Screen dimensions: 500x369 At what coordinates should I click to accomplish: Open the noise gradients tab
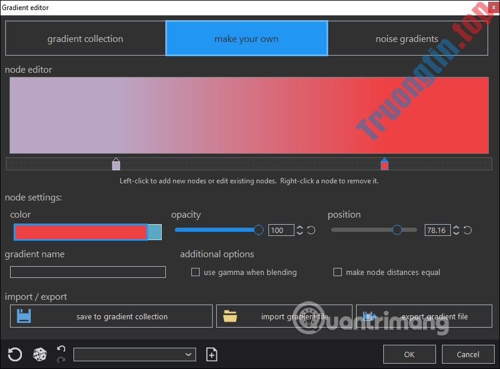406,38
